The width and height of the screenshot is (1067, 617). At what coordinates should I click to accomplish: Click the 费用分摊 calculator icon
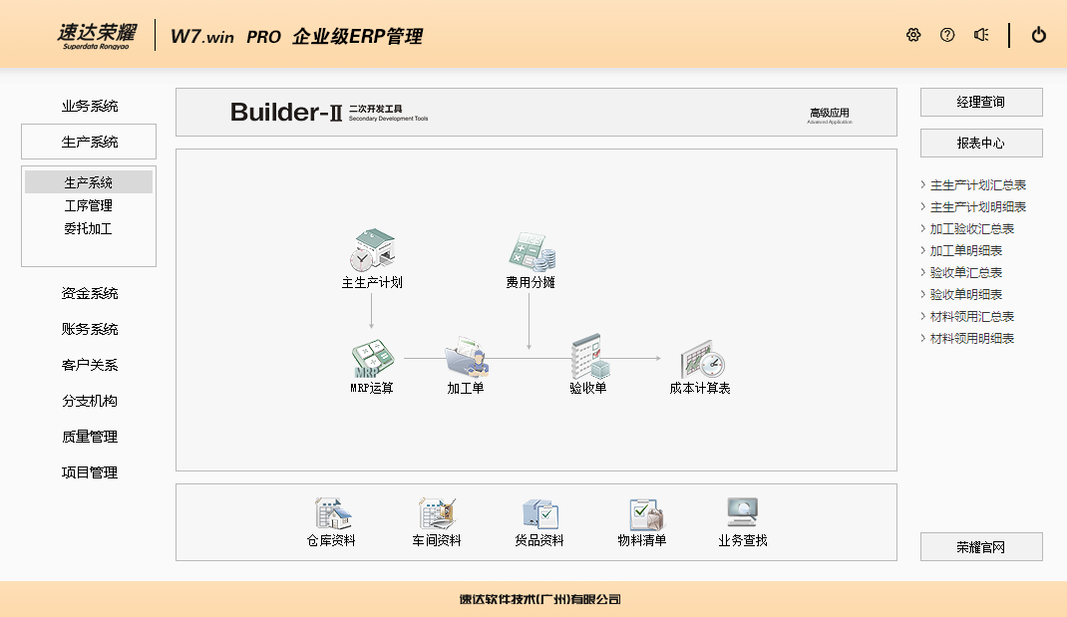[531, 252]
